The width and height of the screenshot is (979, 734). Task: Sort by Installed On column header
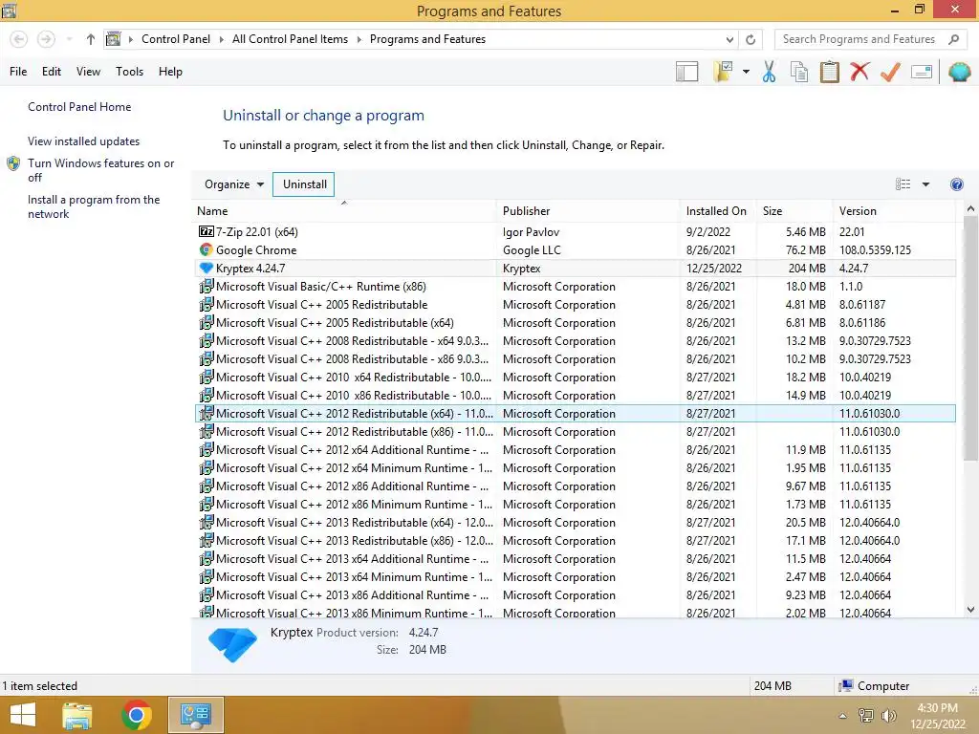click(718, 211)
